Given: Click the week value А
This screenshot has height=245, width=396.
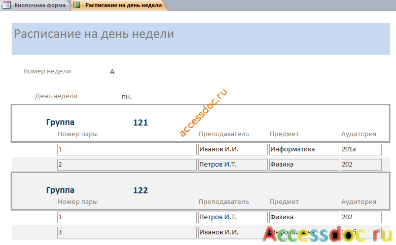Looking at the screenshot, I should (112, 72).
